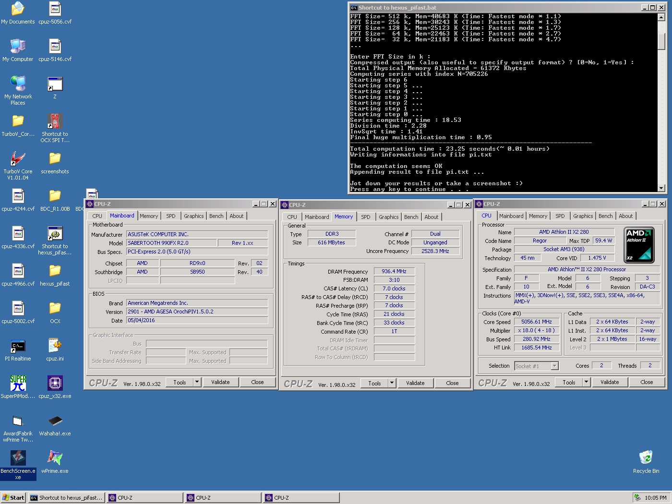Click Close button in Memory window

[x=452, y=383]
